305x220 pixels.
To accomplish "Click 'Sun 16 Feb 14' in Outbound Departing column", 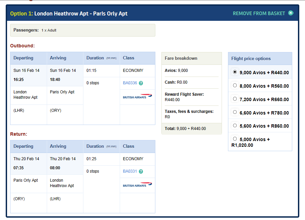I will click(27, 71).
